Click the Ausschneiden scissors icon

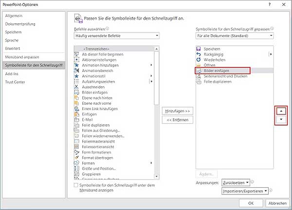click(x=76, y=87)
